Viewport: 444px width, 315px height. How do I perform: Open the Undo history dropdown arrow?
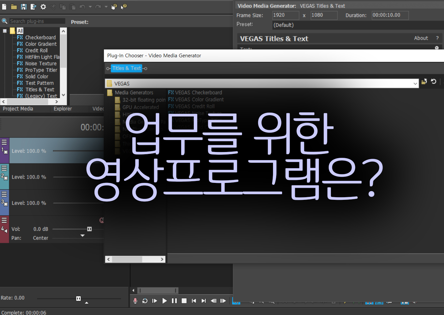click(90, 7)
